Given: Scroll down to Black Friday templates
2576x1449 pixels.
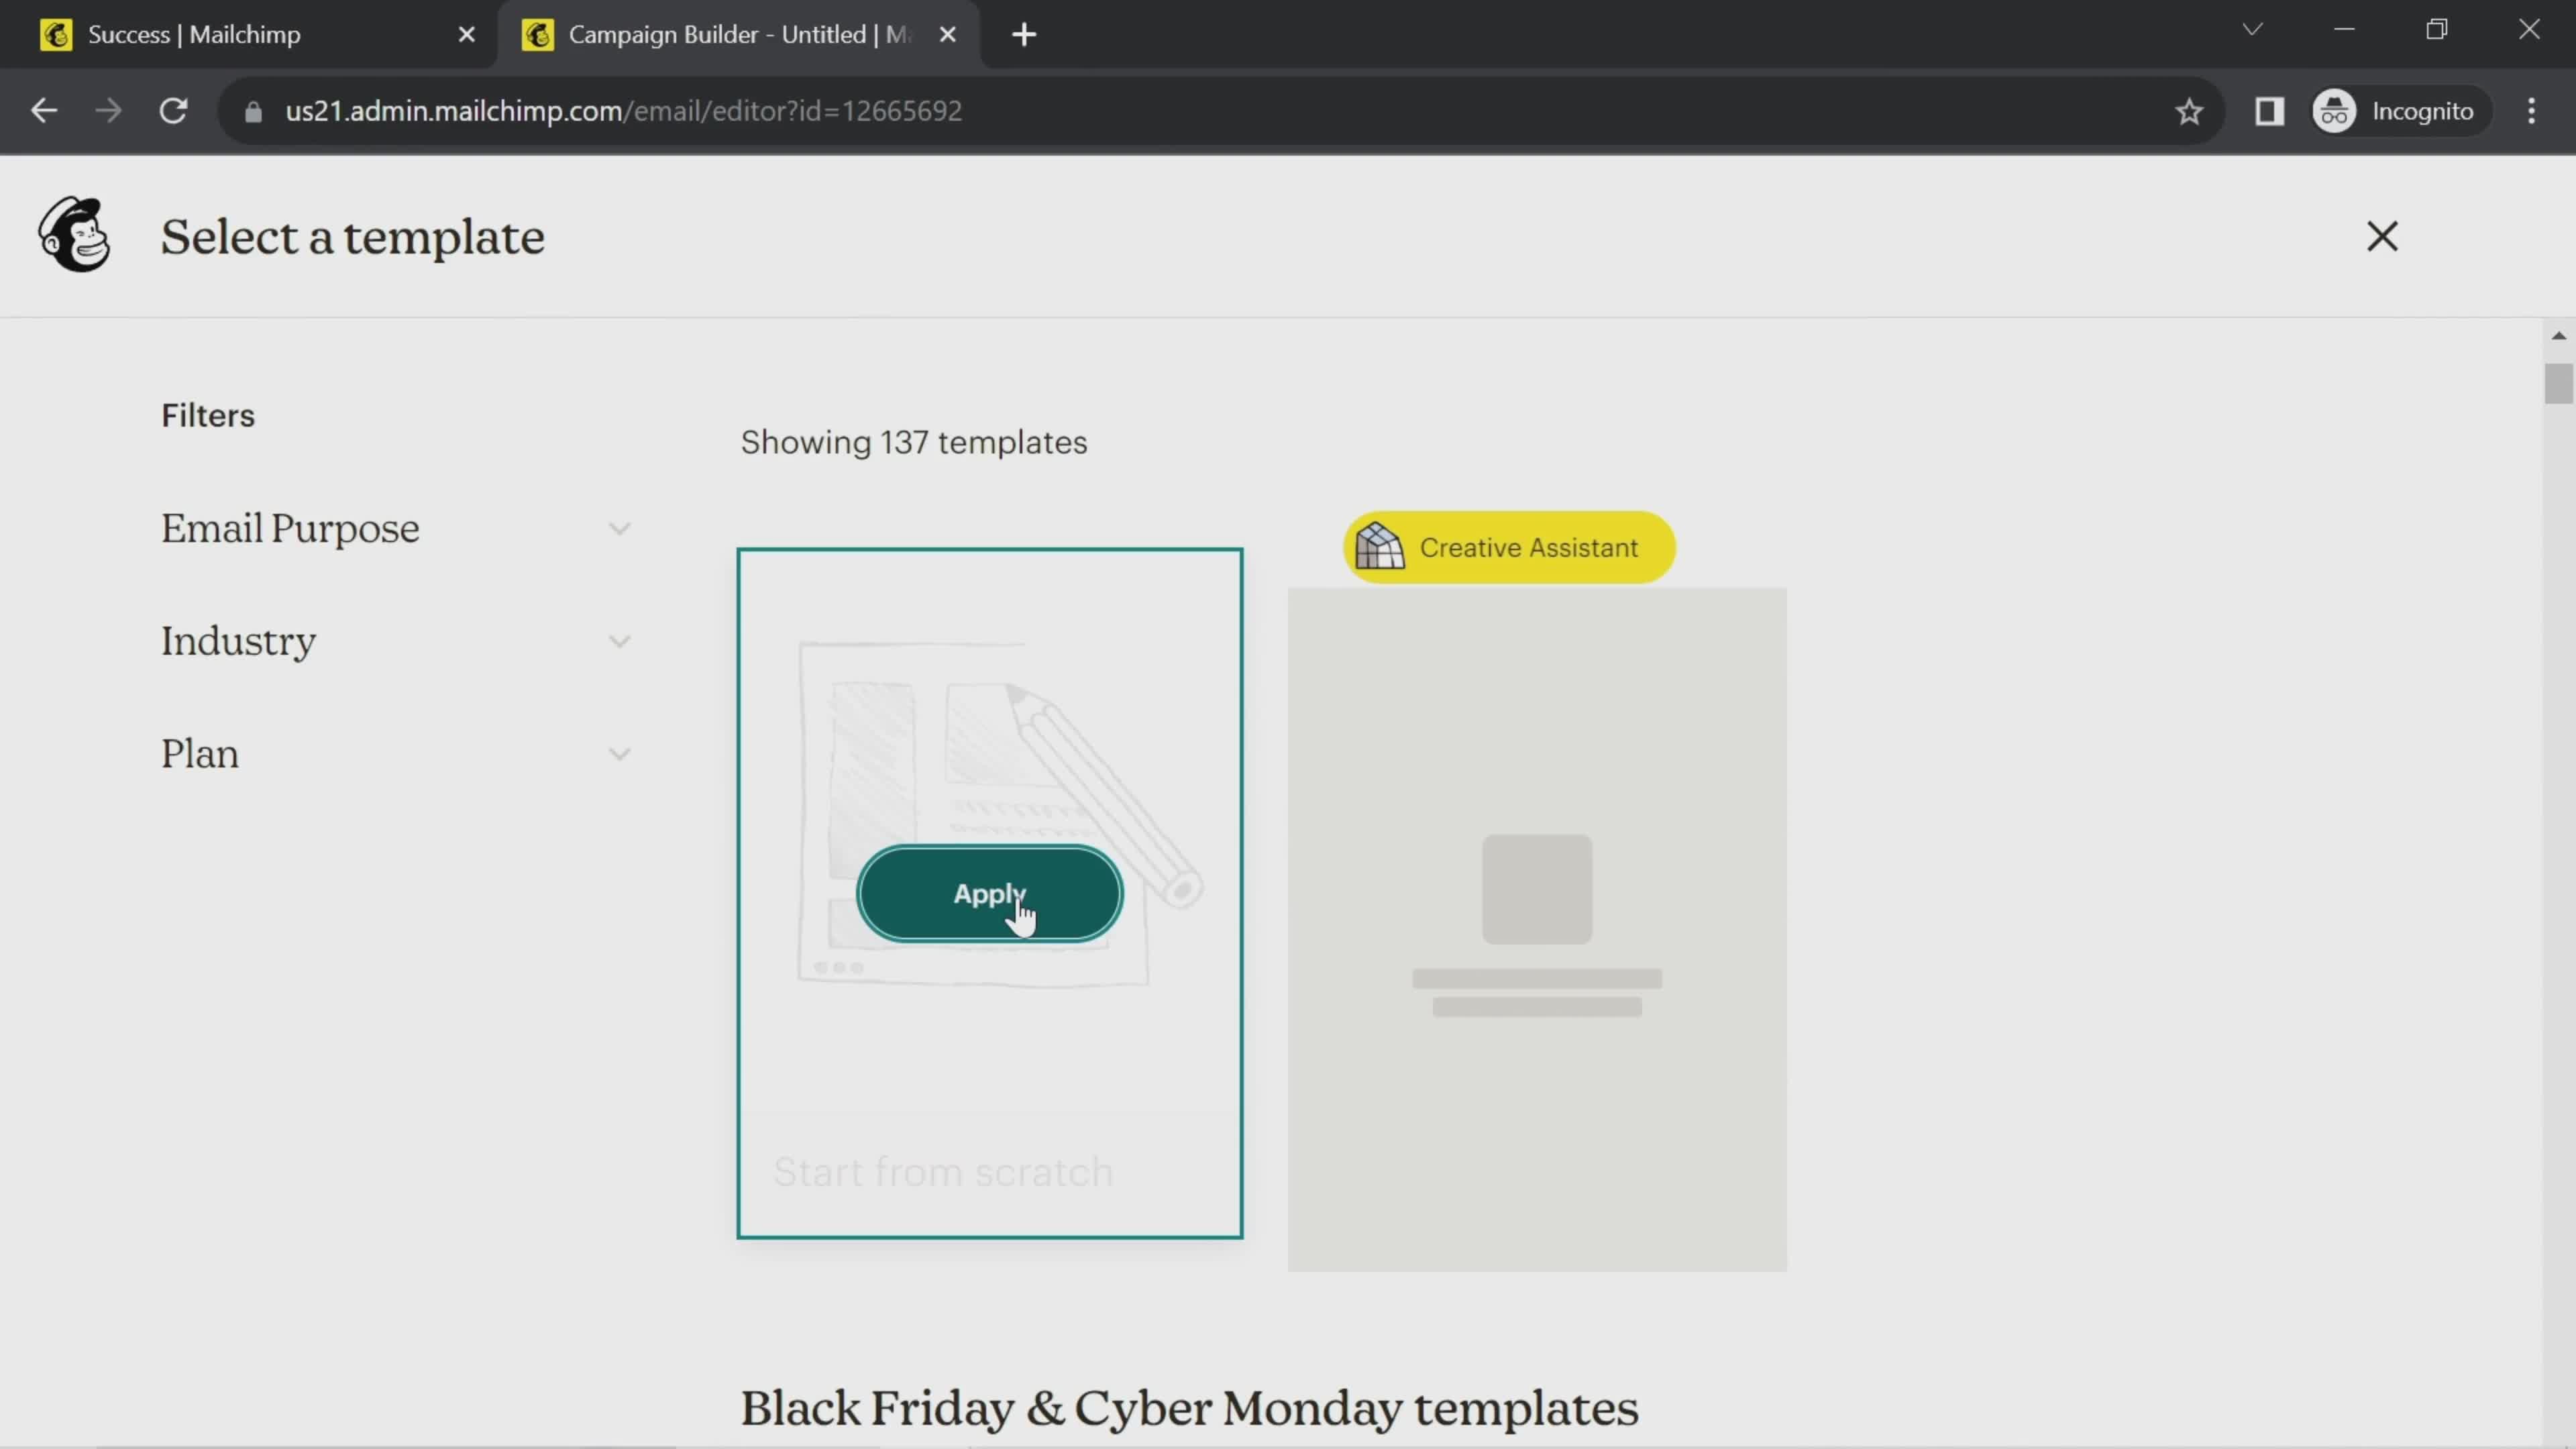Looking at the screenshot, I should coord(1187,1407).
